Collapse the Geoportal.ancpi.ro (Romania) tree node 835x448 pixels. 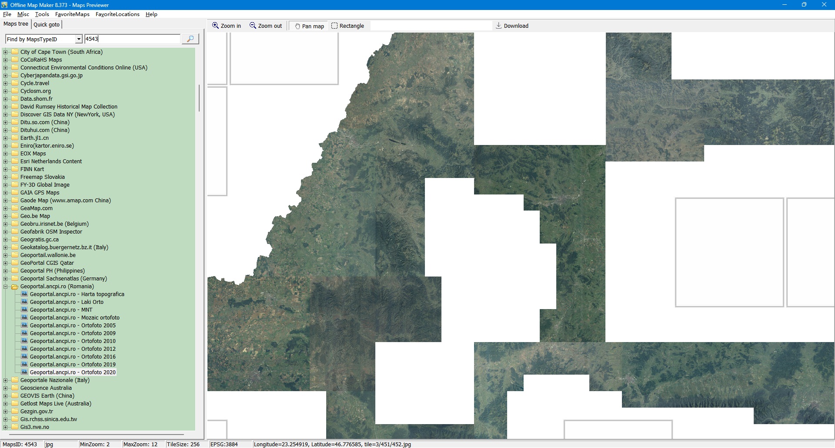[x=6, y=287]
